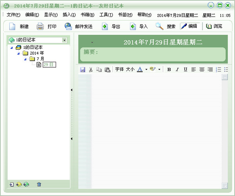Minimize the diary window
Image resolution: width=235 pixels, height=196 pixels.
211,5
